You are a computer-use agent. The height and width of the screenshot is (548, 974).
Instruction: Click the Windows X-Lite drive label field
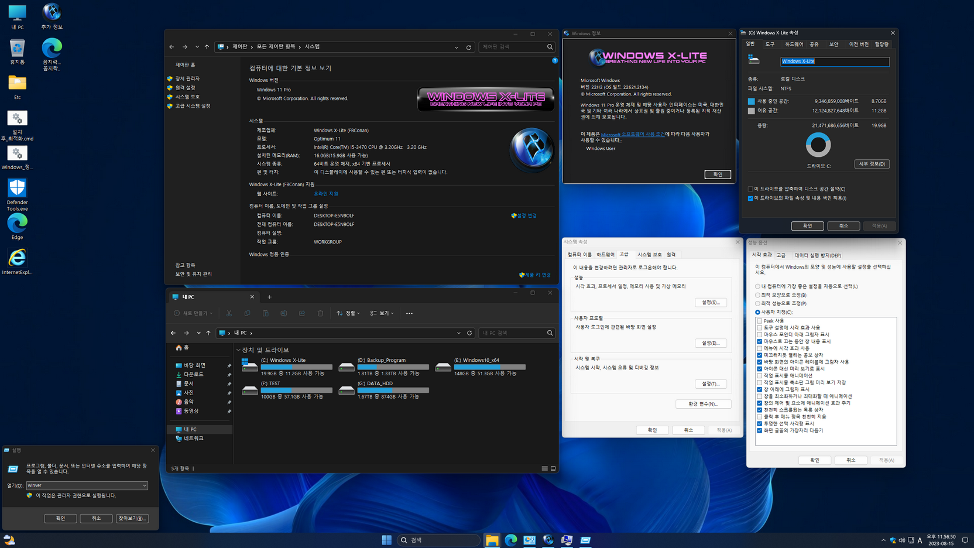[x=835, y=61]
